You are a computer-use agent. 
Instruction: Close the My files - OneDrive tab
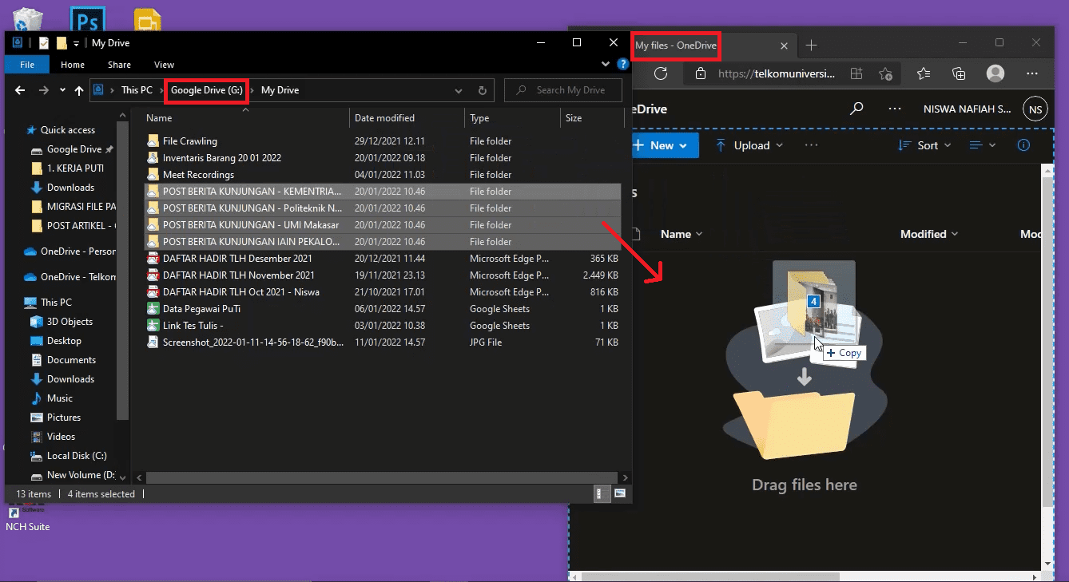pos(784,46)
